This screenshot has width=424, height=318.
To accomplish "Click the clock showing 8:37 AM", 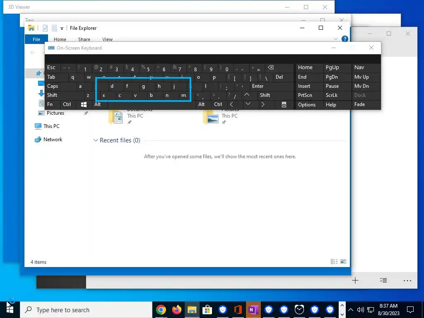I will point(388,306).
